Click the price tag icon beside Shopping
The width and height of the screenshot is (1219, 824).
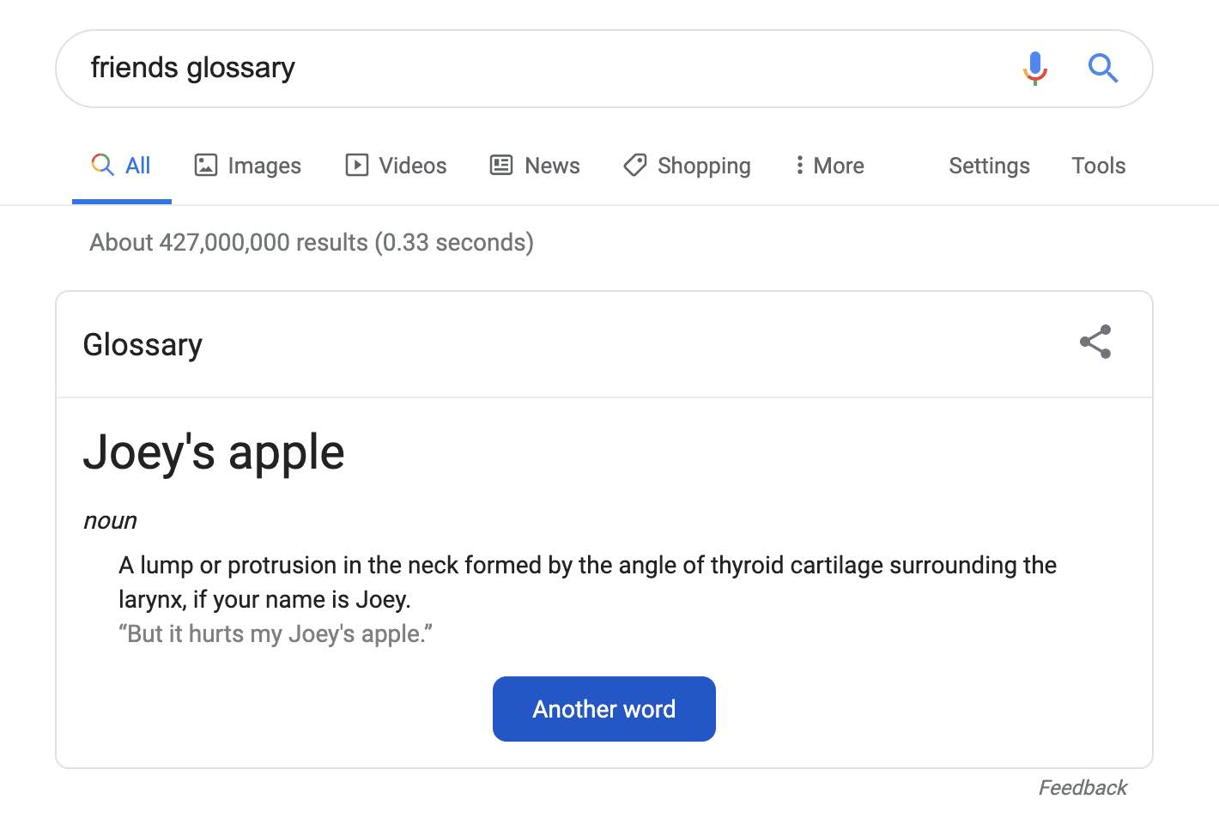tap(634, 165)
